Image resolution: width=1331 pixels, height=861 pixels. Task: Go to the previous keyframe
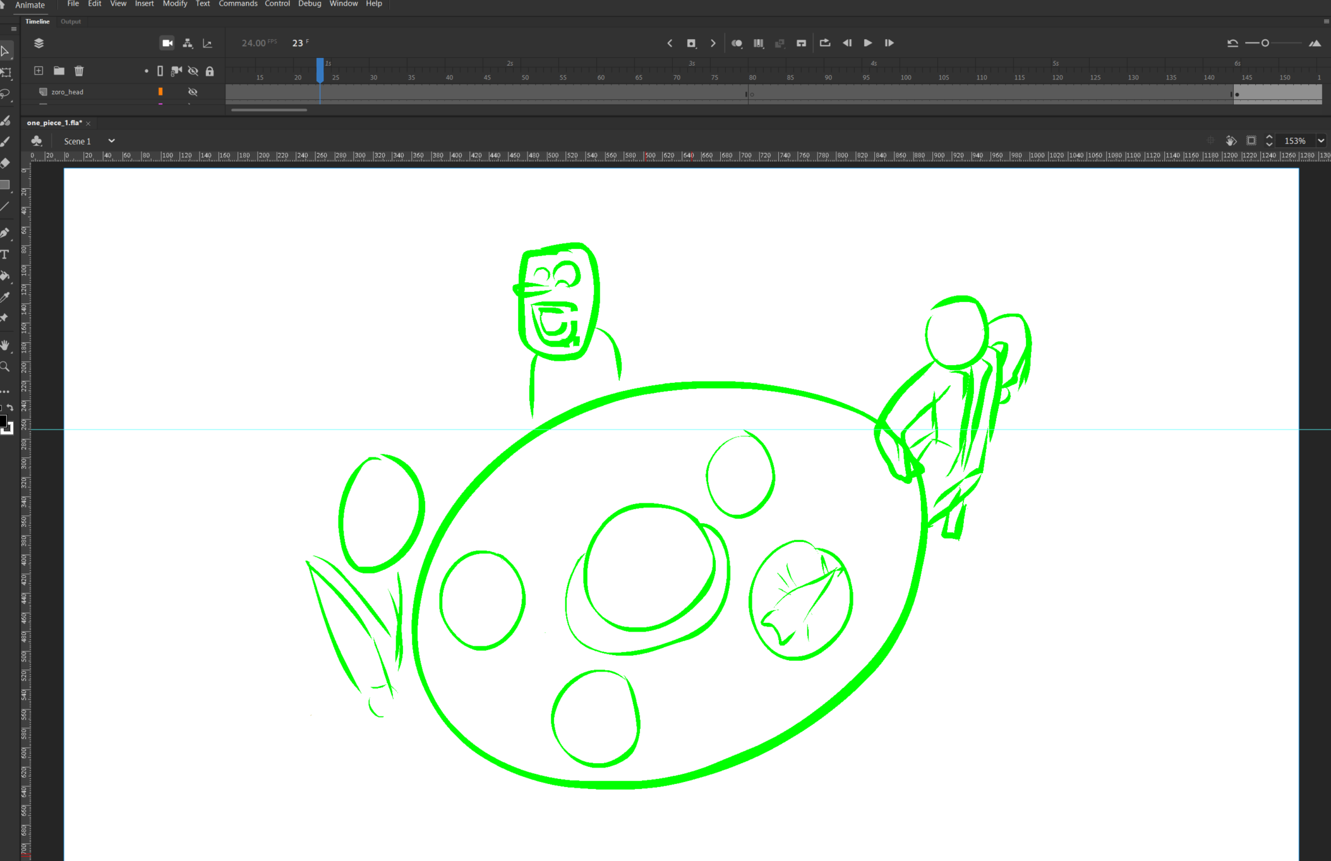click(670, 43)
